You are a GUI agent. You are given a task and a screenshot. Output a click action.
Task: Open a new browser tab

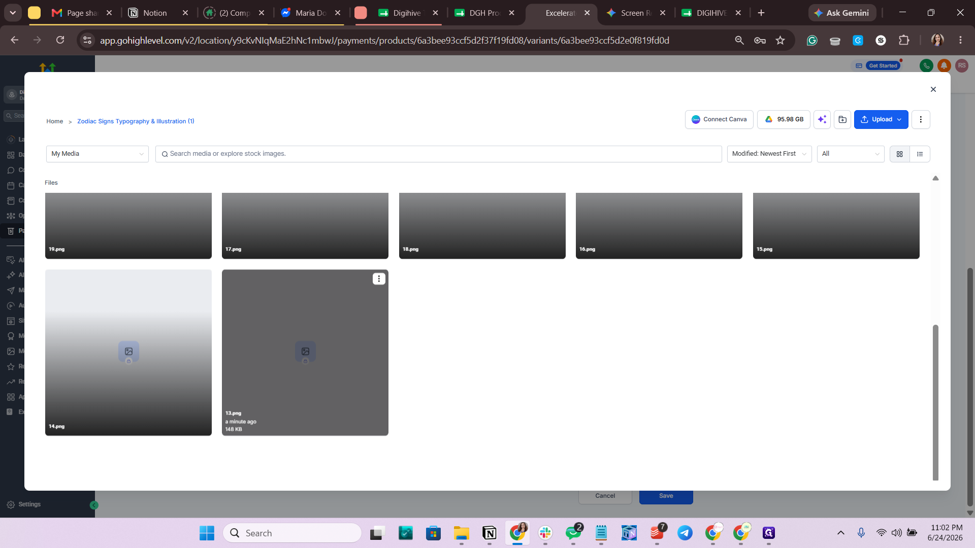point(761,13)
